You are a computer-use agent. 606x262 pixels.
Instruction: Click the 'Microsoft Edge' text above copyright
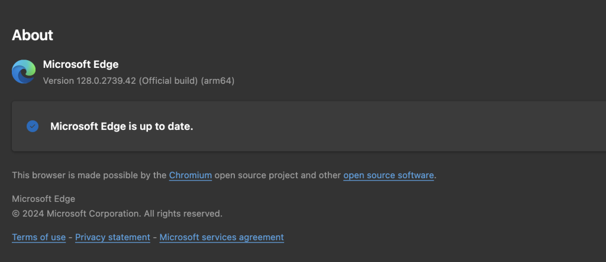click(44, 199)
